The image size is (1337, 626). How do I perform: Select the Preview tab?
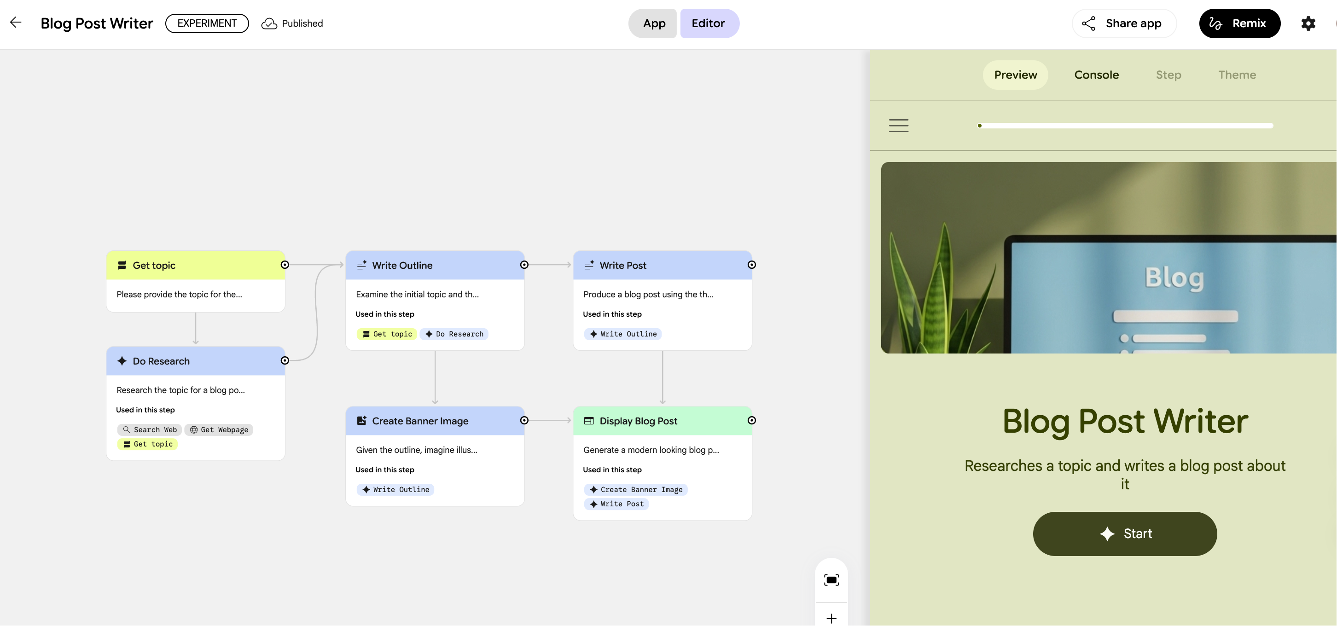point(1015,75)
